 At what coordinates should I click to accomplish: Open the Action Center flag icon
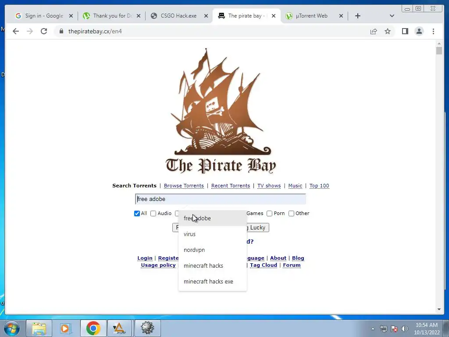[394, 329]
